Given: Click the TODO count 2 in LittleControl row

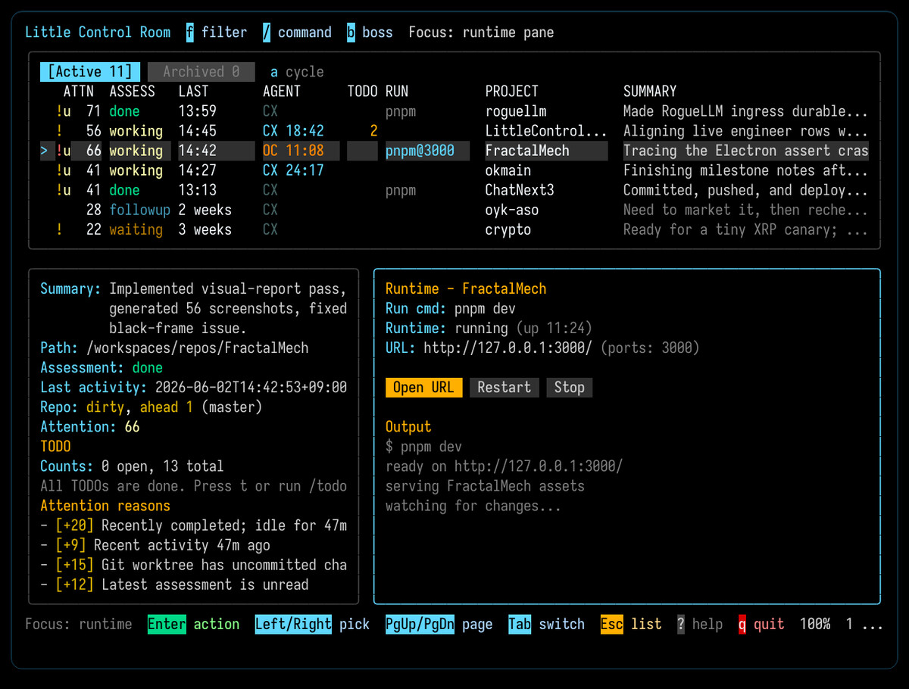Looking at the screenshot, I should [x=373, y=131].
